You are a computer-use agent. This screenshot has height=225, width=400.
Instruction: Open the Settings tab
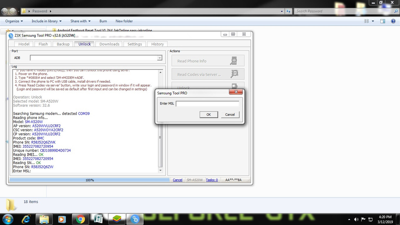pos(135,44)
